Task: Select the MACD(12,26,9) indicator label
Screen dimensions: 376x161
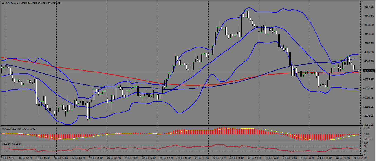Action: tap(12, 129)
